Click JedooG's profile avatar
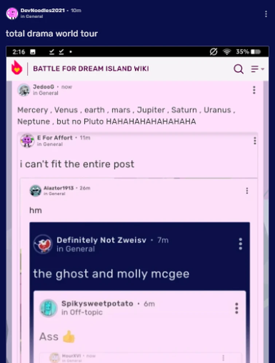 coord(24,90)
